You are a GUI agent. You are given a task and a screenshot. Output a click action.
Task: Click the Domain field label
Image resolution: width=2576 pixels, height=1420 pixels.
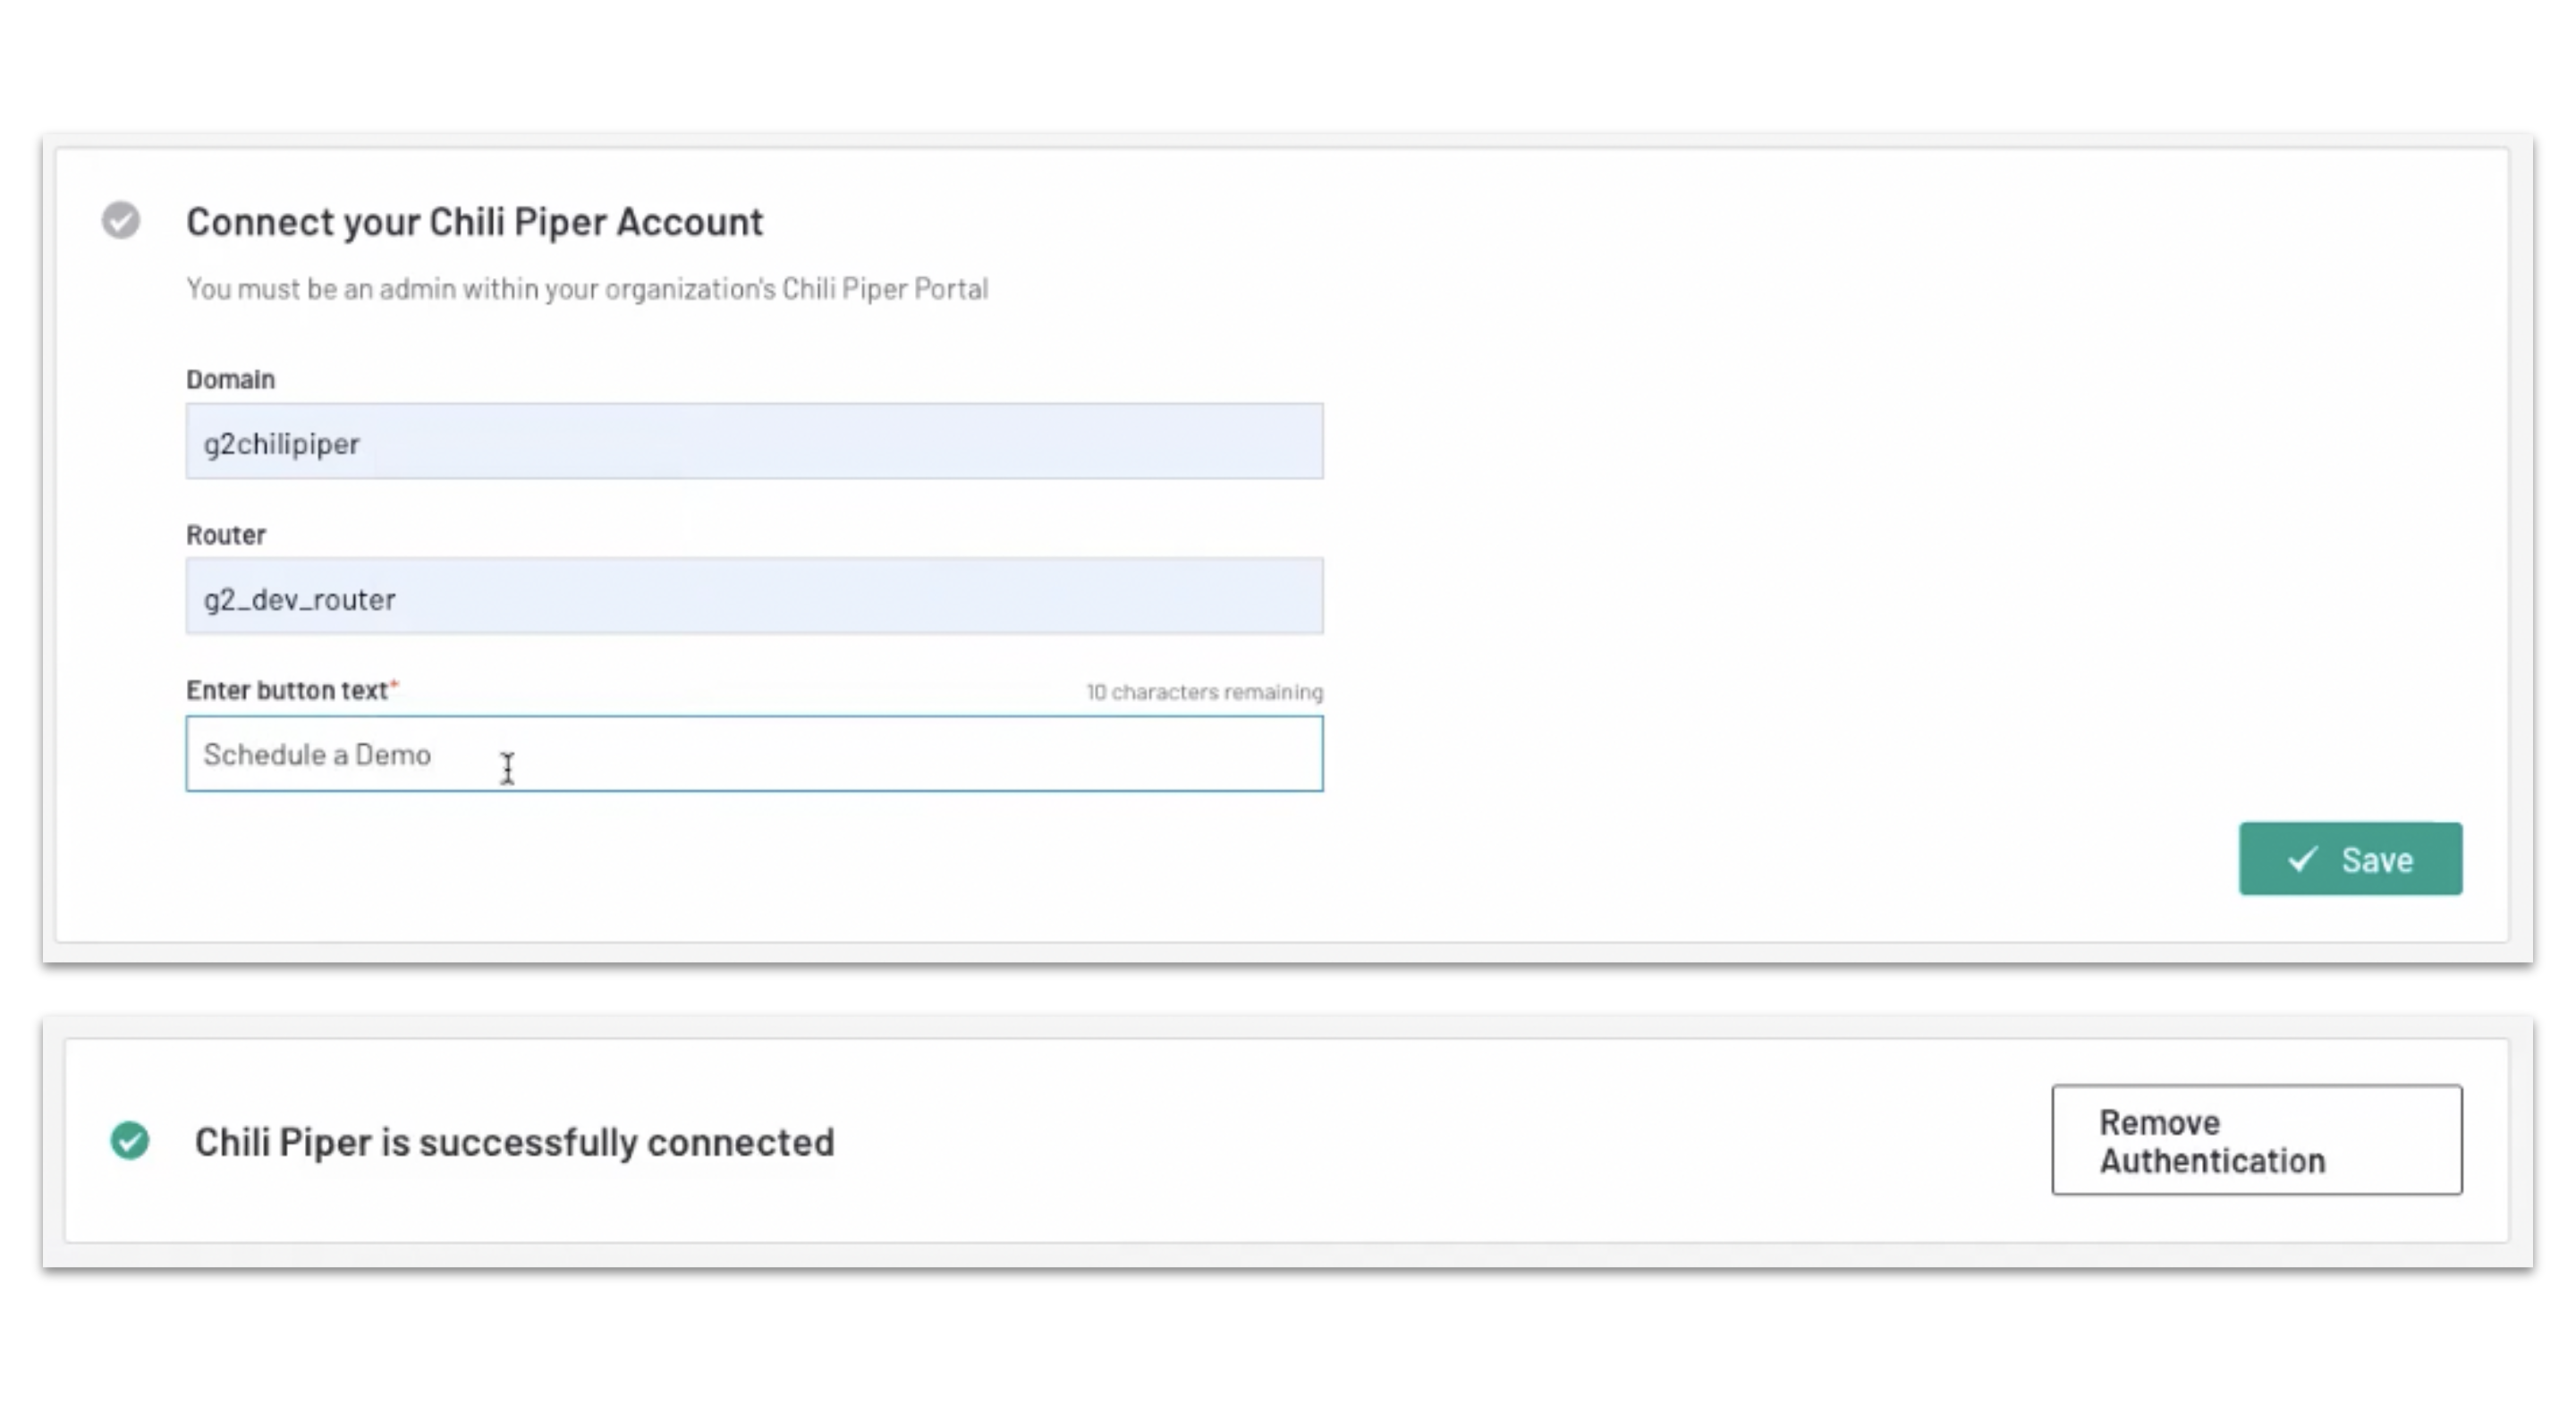(230, 380)
